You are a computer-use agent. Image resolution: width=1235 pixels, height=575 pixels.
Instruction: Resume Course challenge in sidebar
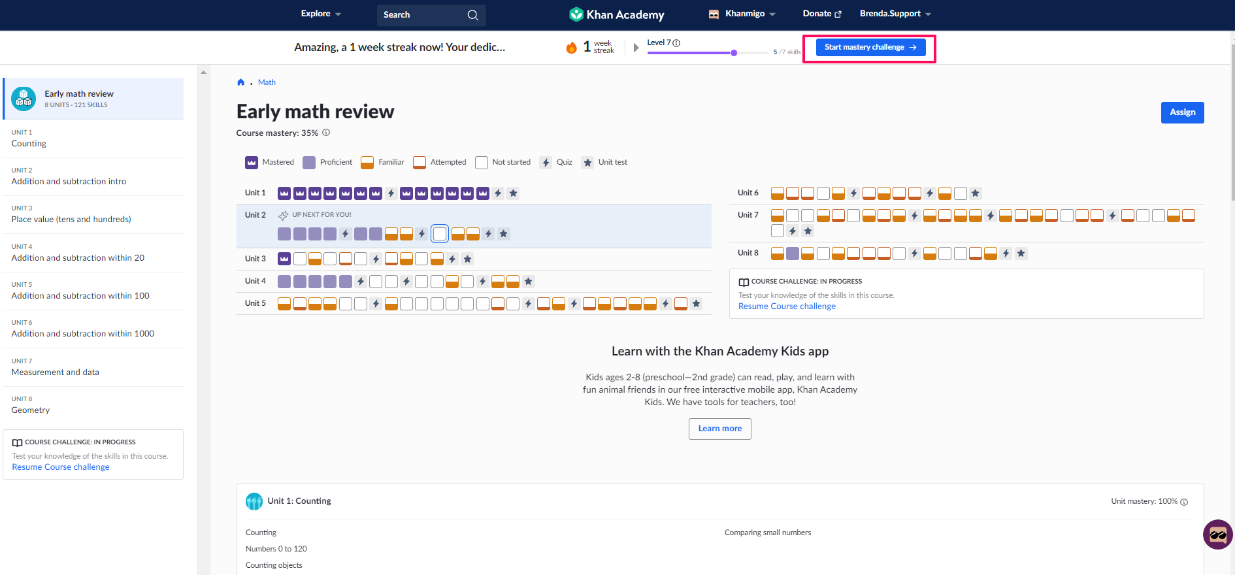click(61, 467)
